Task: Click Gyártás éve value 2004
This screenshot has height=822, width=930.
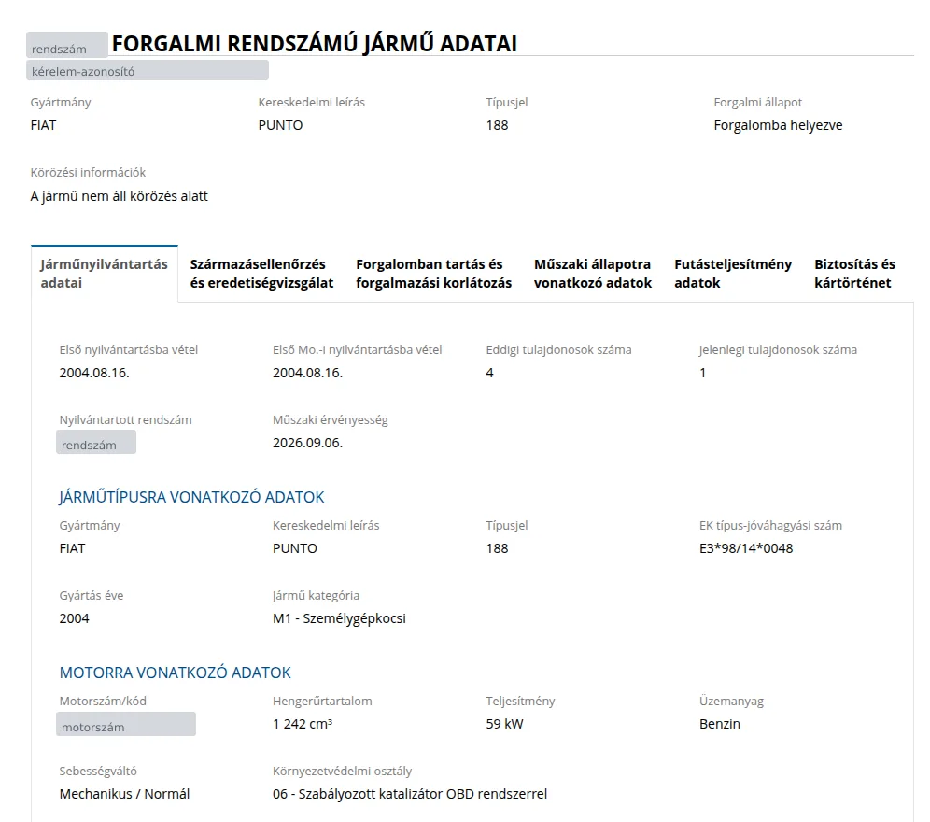Action: [x=74, y=618]
